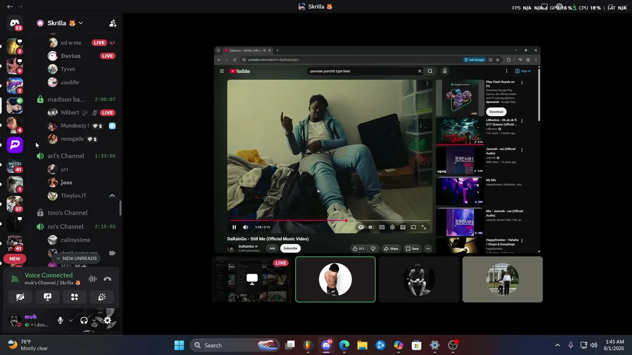632x355 pixels.
Task: Open the YouTube guide hamburger menu
Action: (x=222, y=71)
